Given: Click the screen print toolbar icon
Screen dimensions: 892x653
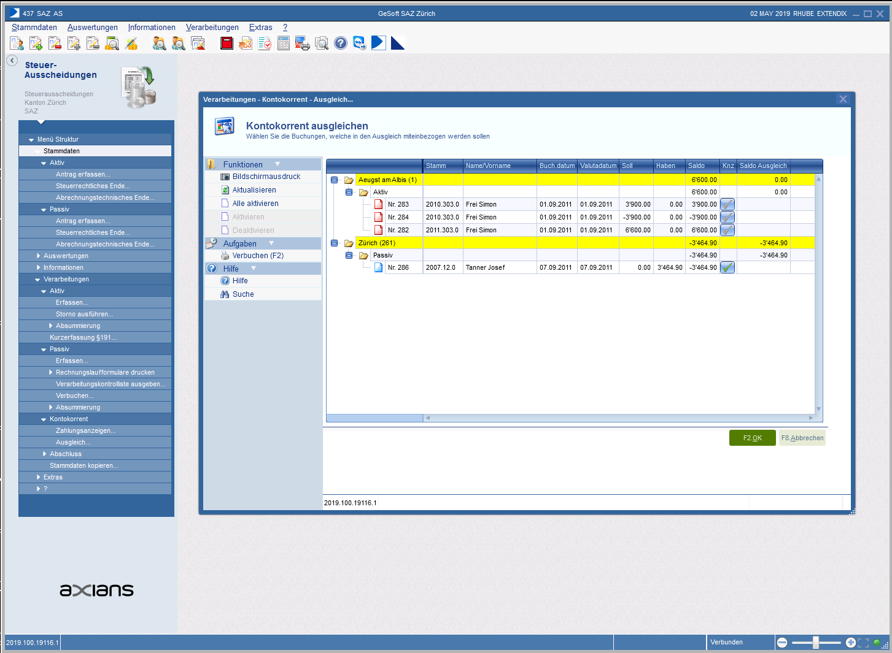Looking at the screenshot, I should (303, 43).
